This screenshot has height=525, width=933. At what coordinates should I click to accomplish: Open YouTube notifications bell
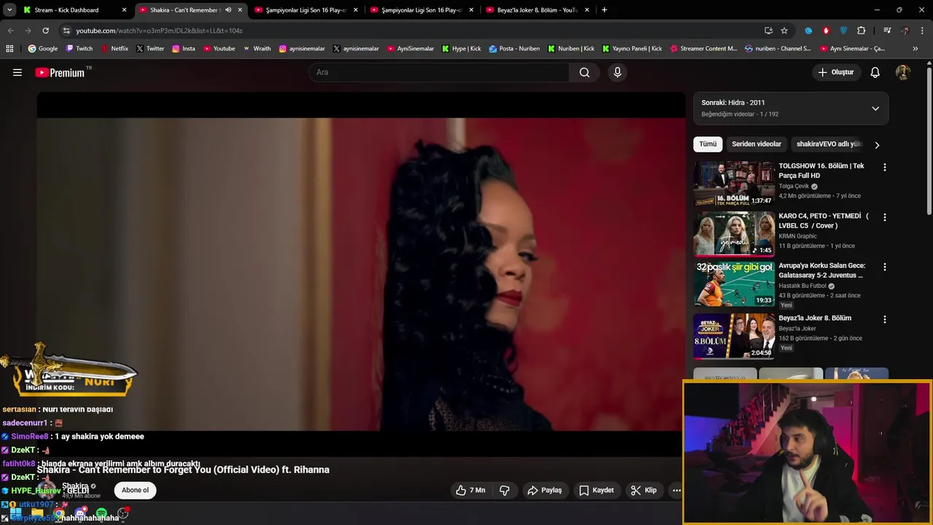pos(875,72)
